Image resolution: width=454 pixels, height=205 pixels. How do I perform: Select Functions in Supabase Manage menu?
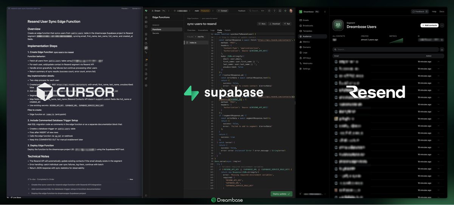[x=166, y=29]
